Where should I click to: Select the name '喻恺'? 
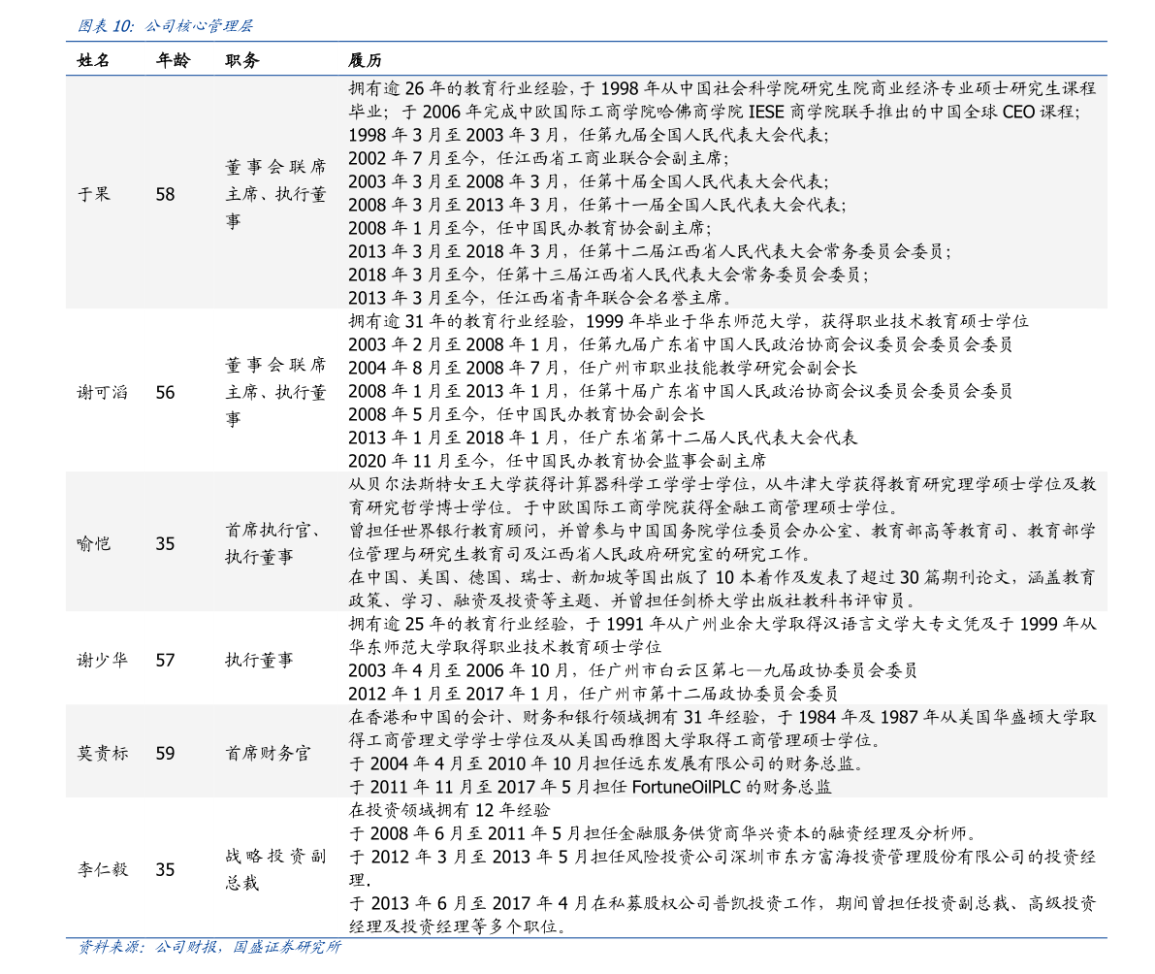coord(93,543)
